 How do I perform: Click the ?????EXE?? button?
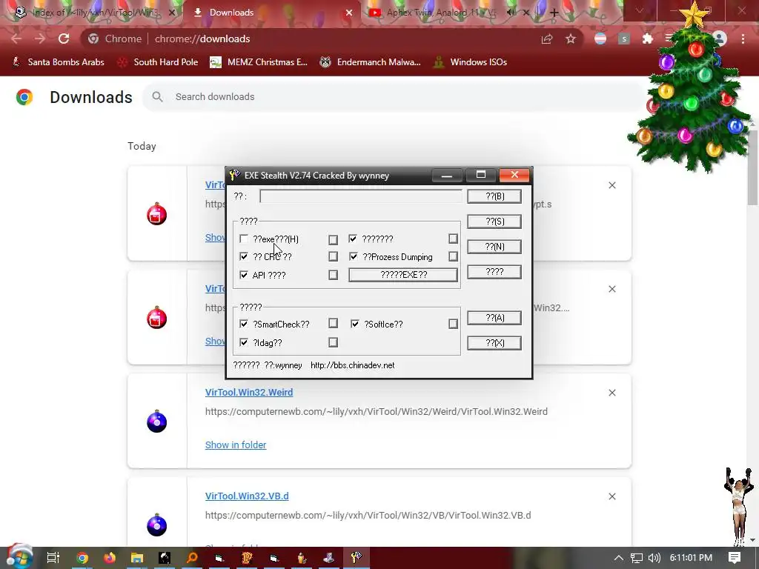[x=403, y=275]
